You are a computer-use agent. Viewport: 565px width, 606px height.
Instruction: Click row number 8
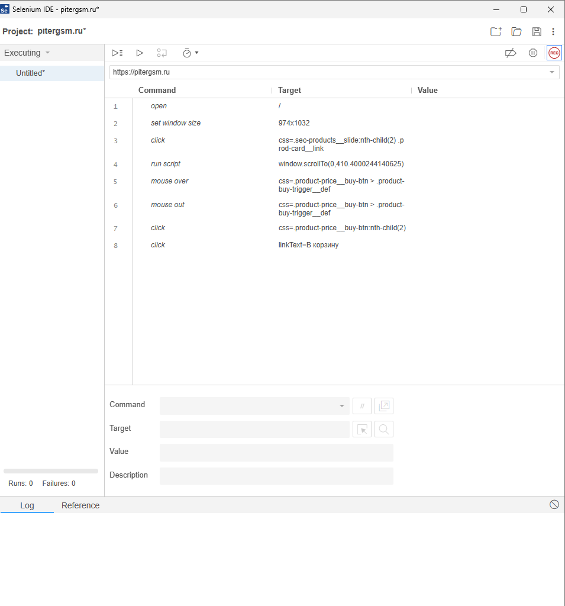(x=115, y=246)
